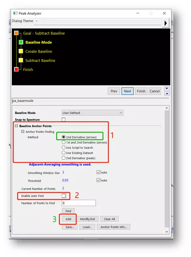Viewport: 191px width, 257px height.
Task: Open the Baseline Mode dropdown
Action: click(x=92, y=113)
